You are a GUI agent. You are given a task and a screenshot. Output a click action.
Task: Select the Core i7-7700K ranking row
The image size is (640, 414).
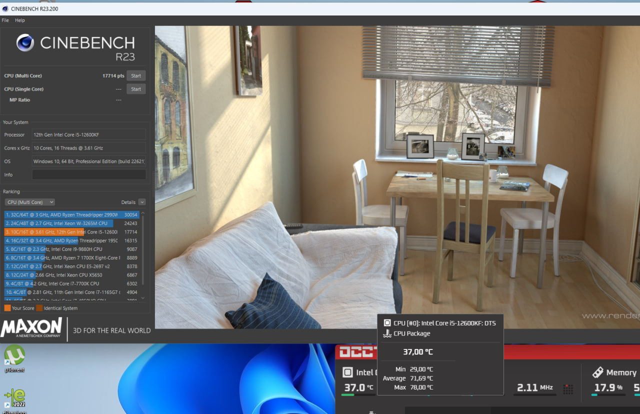[x=71, y=283]
